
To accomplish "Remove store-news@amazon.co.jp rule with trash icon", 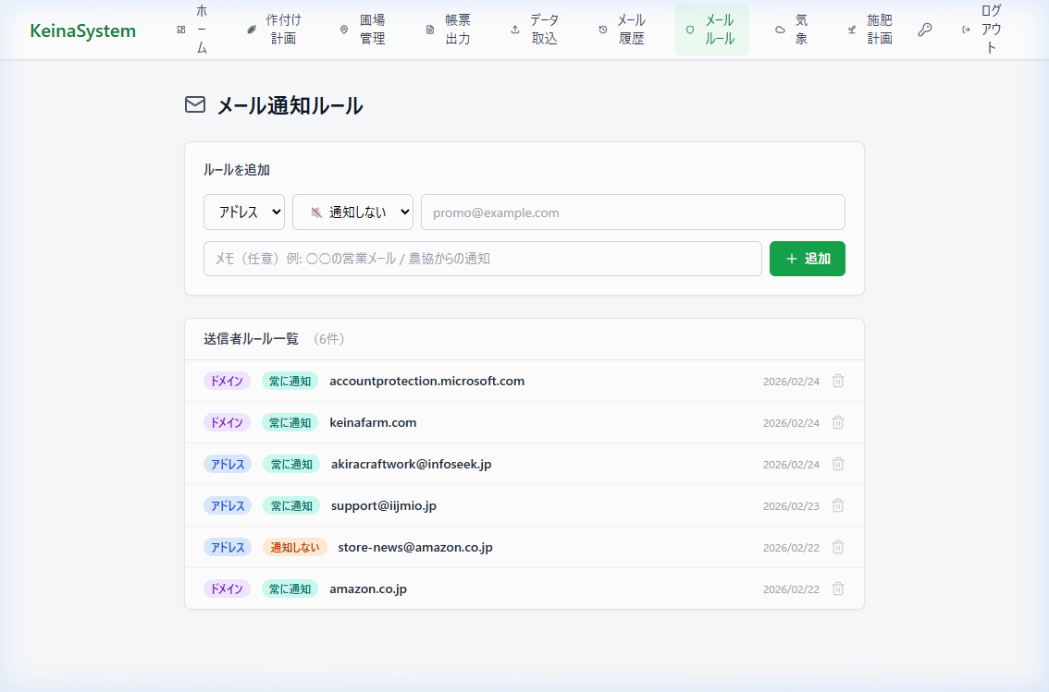I will click(838, 547).
